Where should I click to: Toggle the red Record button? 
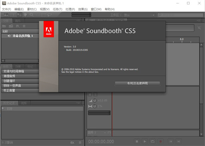(x=161, y=141)
